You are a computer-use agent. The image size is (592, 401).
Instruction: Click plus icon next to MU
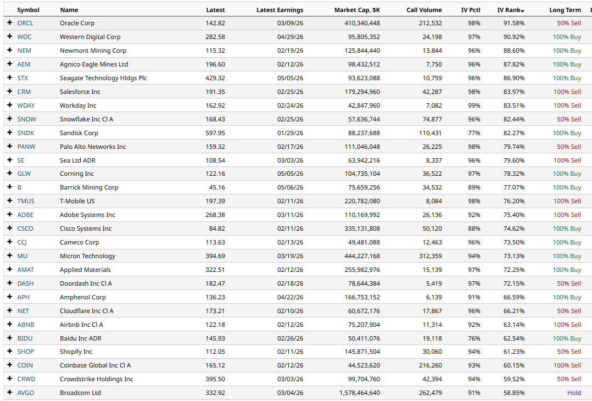coord(9,256)
